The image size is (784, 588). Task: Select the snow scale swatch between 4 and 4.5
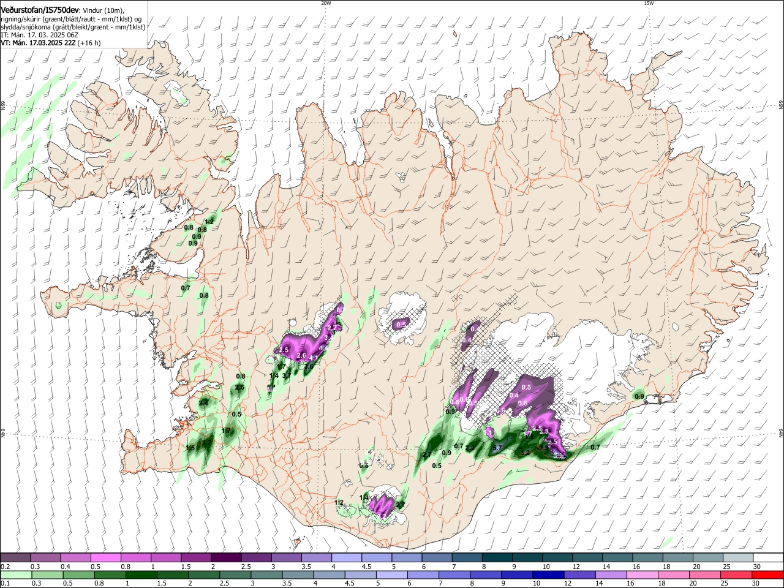(347, 557)
